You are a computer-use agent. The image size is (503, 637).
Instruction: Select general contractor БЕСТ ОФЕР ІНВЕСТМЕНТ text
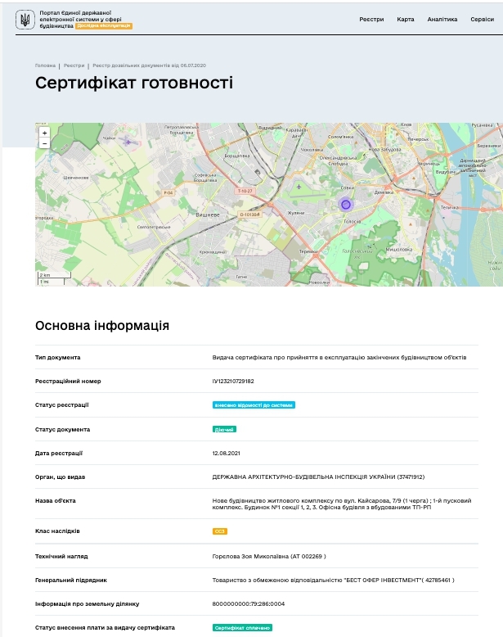point(333,581)
